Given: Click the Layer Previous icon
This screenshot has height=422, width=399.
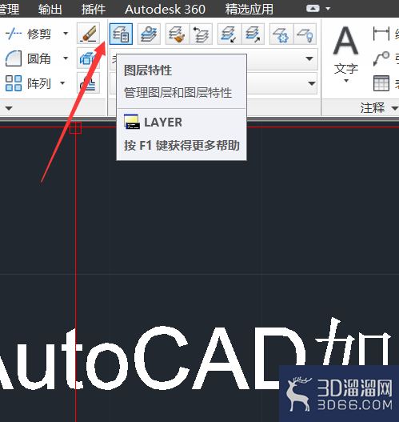Looking at the screenshot, I should 201,34.
